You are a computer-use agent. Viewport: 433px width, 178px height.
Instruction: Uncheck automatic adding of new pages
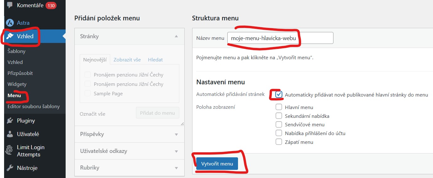(279, 94)
